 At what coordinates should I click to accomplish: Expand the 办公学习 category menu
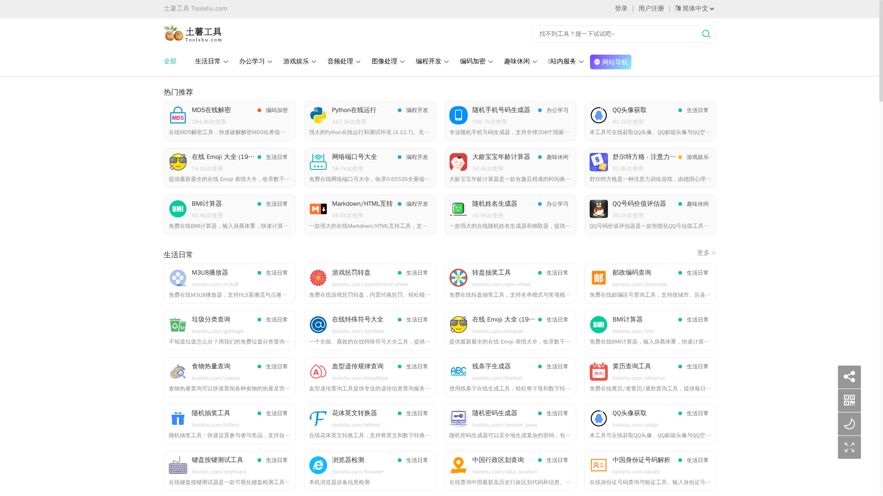tap(255, 62)
